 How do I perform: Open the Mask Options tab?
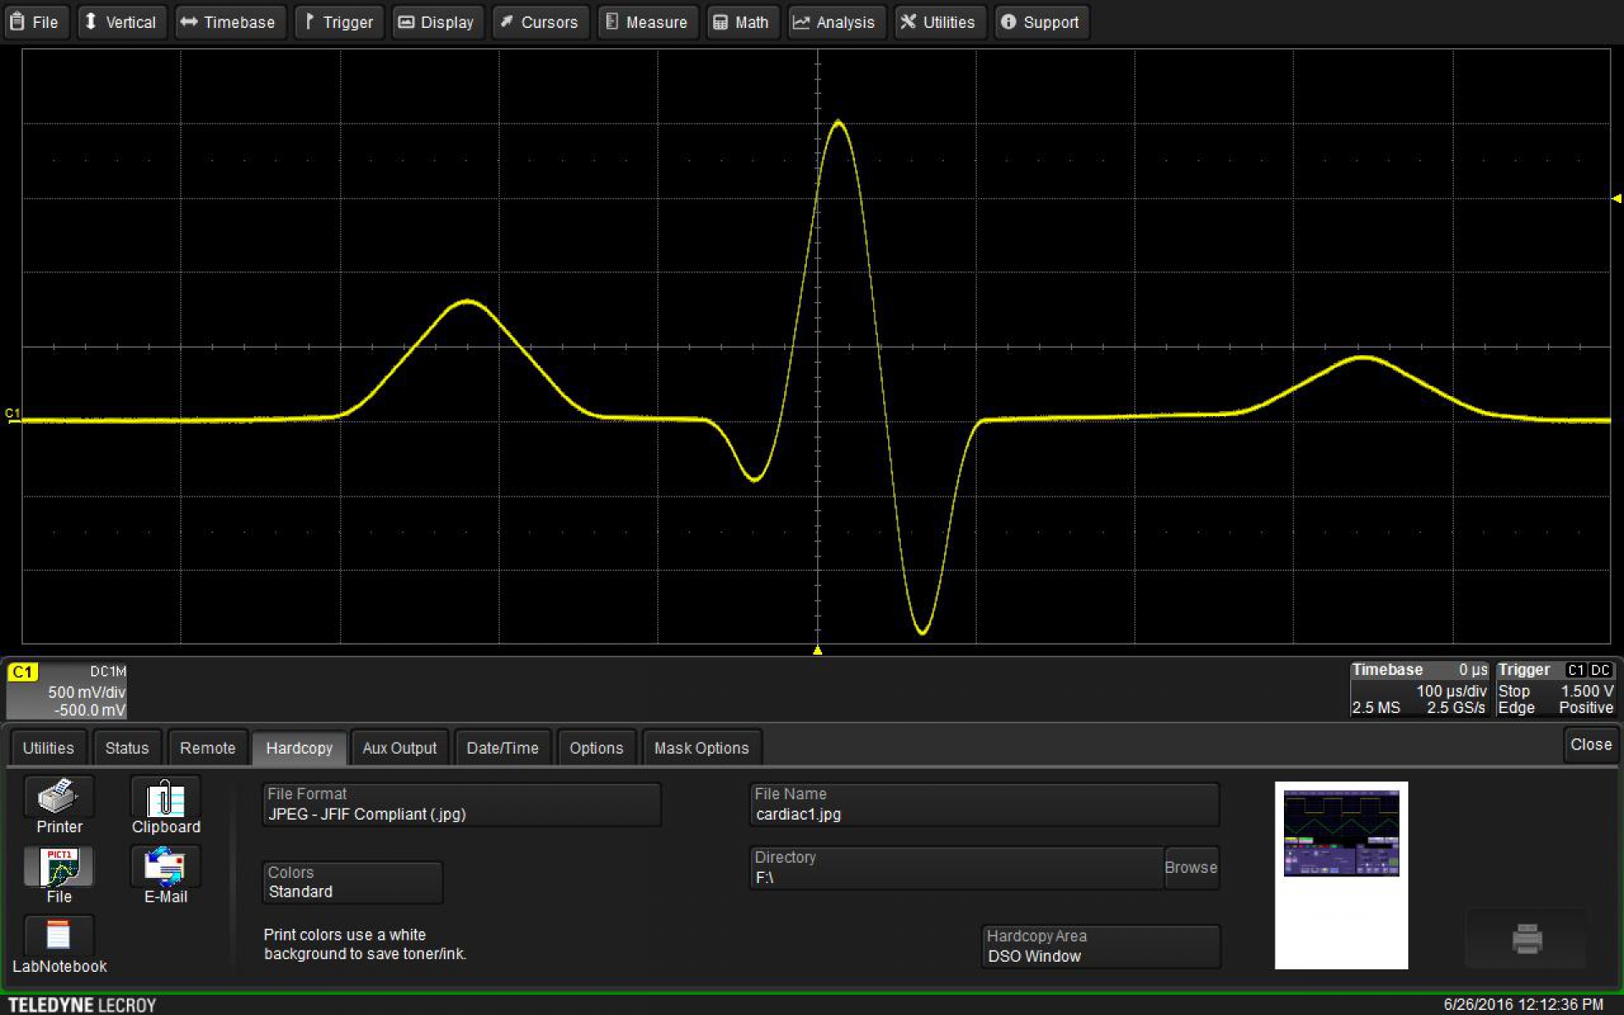click(701, 748)
